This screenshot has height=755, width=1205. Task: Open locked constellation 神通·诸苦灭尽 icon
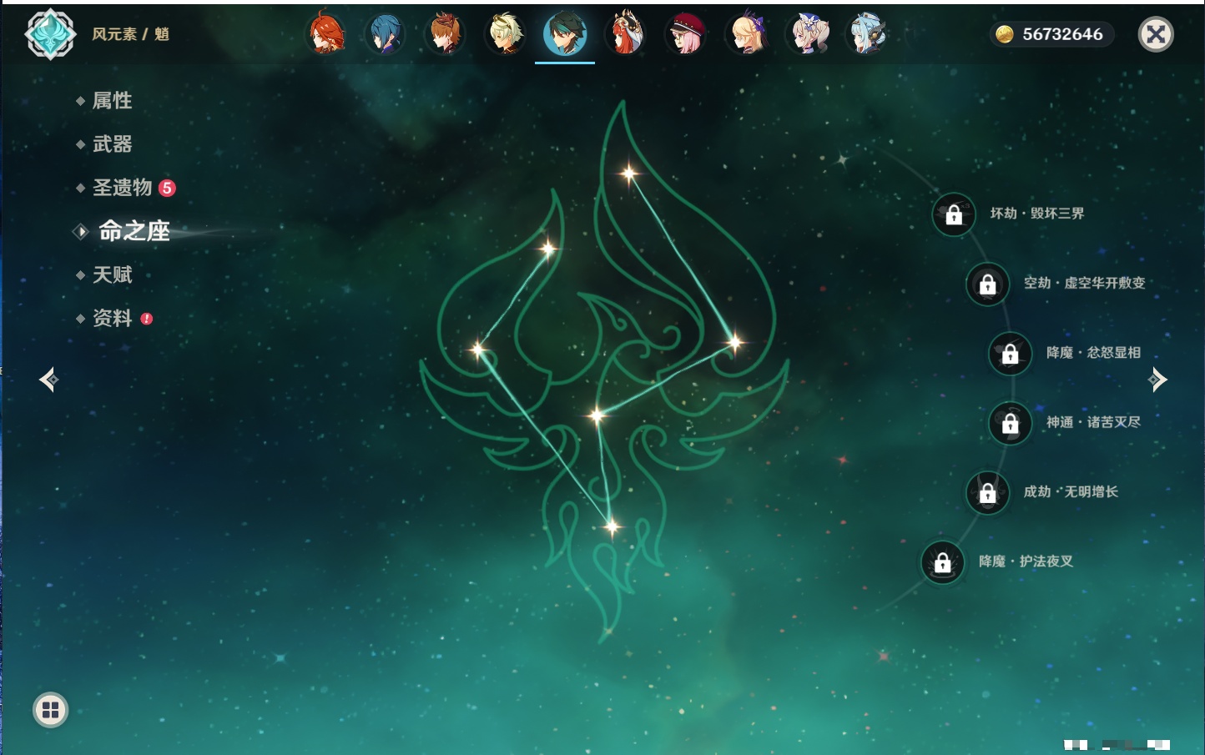[1011, 423]
